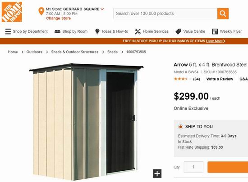Click the couch icon for Shop by Room
This screenshot has width=248, height=182.
pyautogui.click(x=57, y=31)
